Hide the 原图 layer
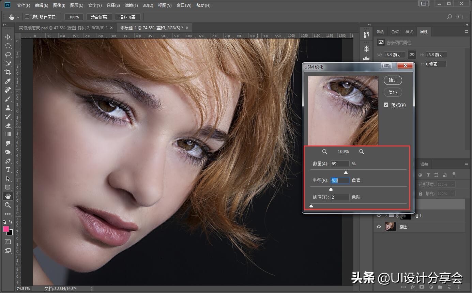Viewport: 472px width, 293px height. [x=378, y=227]
